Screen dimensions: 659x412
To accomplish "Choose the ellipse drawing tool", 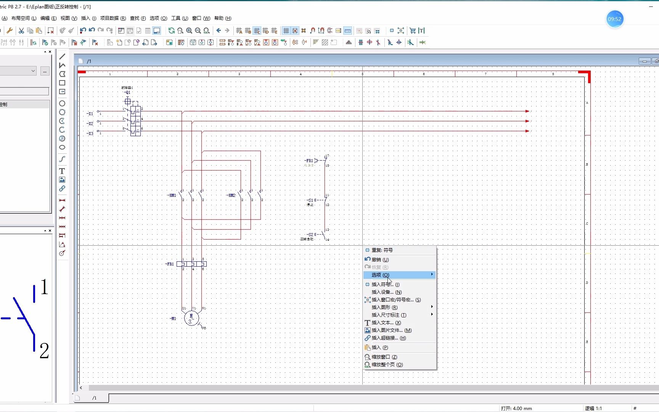I will pyautogui.click(x=62, y=147).
